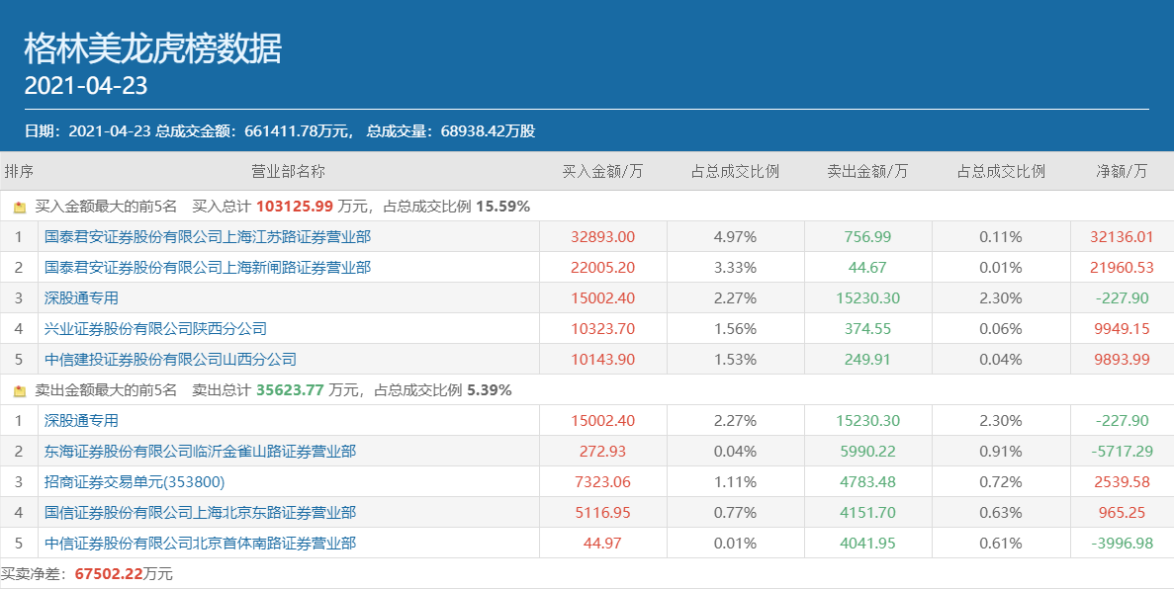Click the 净额/万 column header
Viewport: 1174px width, 589px height.
1122,171
